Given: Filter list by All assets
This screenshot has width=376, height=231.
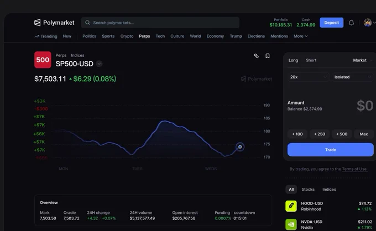Looking at the screenshot, I should (x=291, y=190).
